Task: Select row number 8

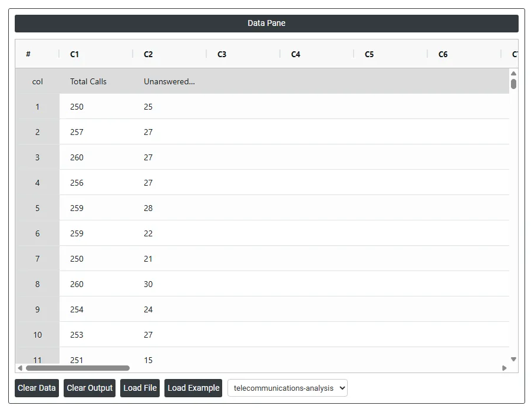Action: (37, 284)
